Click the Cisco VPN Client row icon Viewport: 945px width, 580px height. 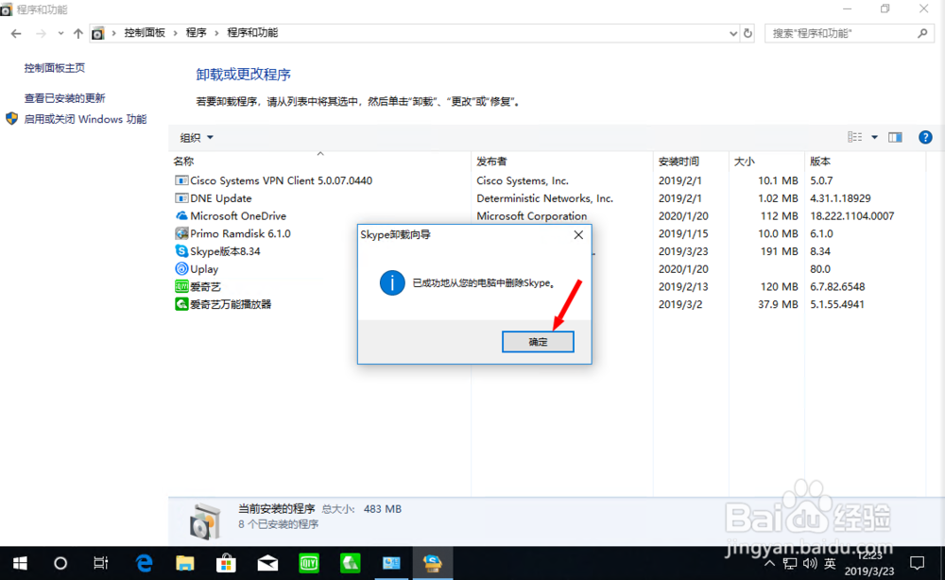pos(180,180)
